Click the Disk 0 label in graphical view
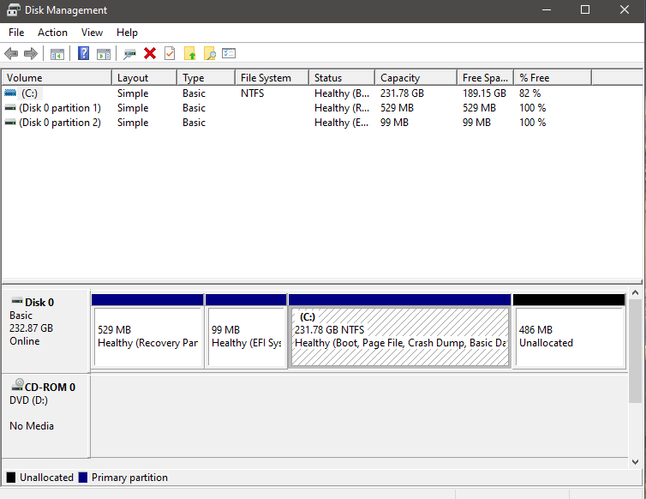Image resolution: width=646 pixels, height=499 pixels. point(39,303)
